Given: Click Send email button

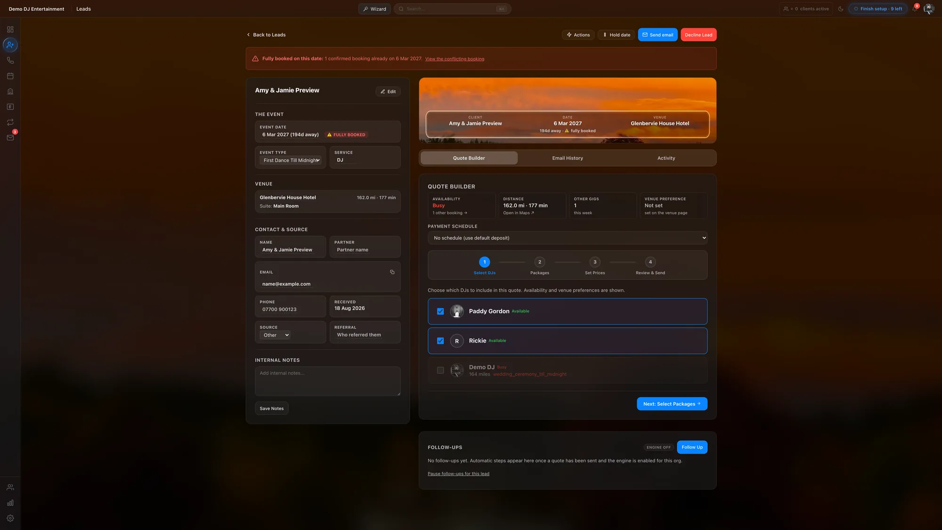Looking at the screenshot, I should pyautogui.click(x=658, y=35).
